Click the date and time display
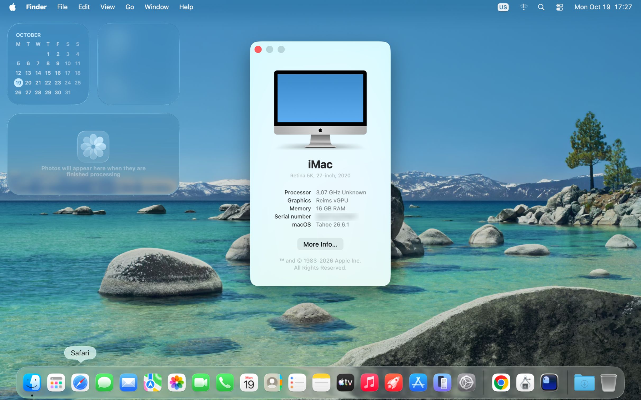 click(x=603, y=7)
